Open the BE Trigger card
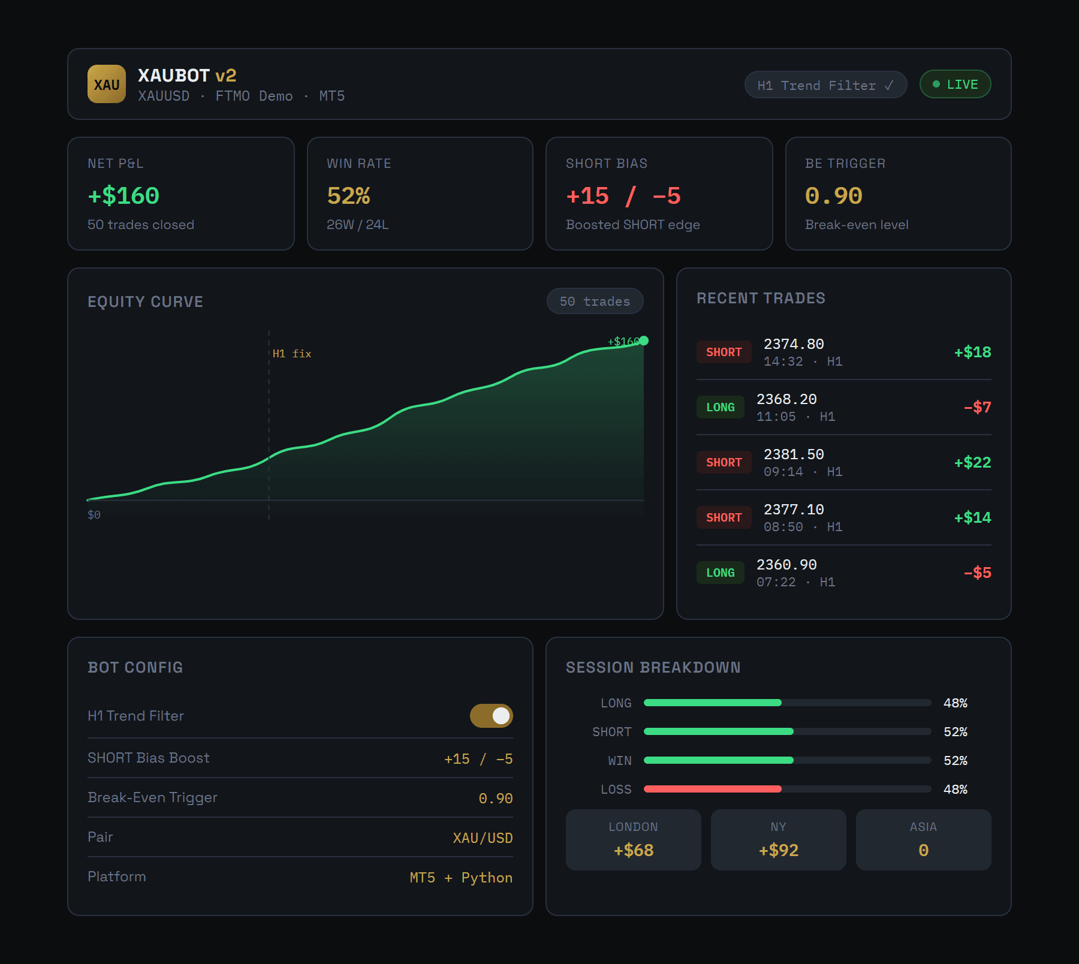Viewport: 1079px width, 964px height. point(899,194)
